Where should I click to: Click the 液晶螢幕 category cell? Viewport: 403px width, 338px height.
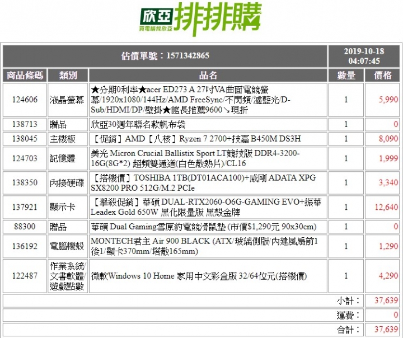68,100
